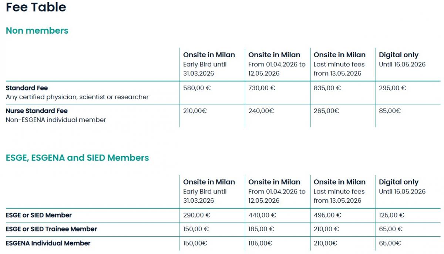Viewport: 444px width, 254px height.
Task: Click the Fee Table main heading
Action: (x=36, y=7)
